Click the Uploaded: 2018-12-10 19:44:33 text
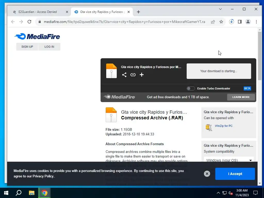 (130, 134)
